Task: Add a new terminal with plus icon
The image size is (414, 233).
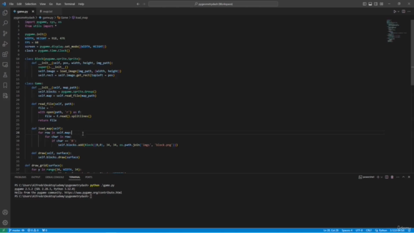Action: point(378,177)
